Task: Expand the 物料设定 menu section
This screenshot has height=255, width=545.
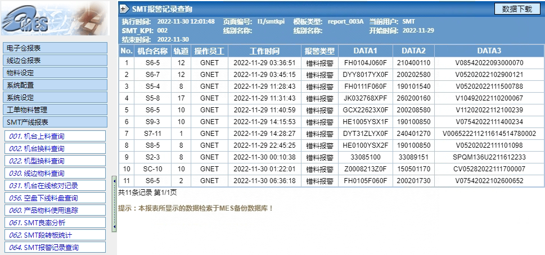Action: point(55,72)
